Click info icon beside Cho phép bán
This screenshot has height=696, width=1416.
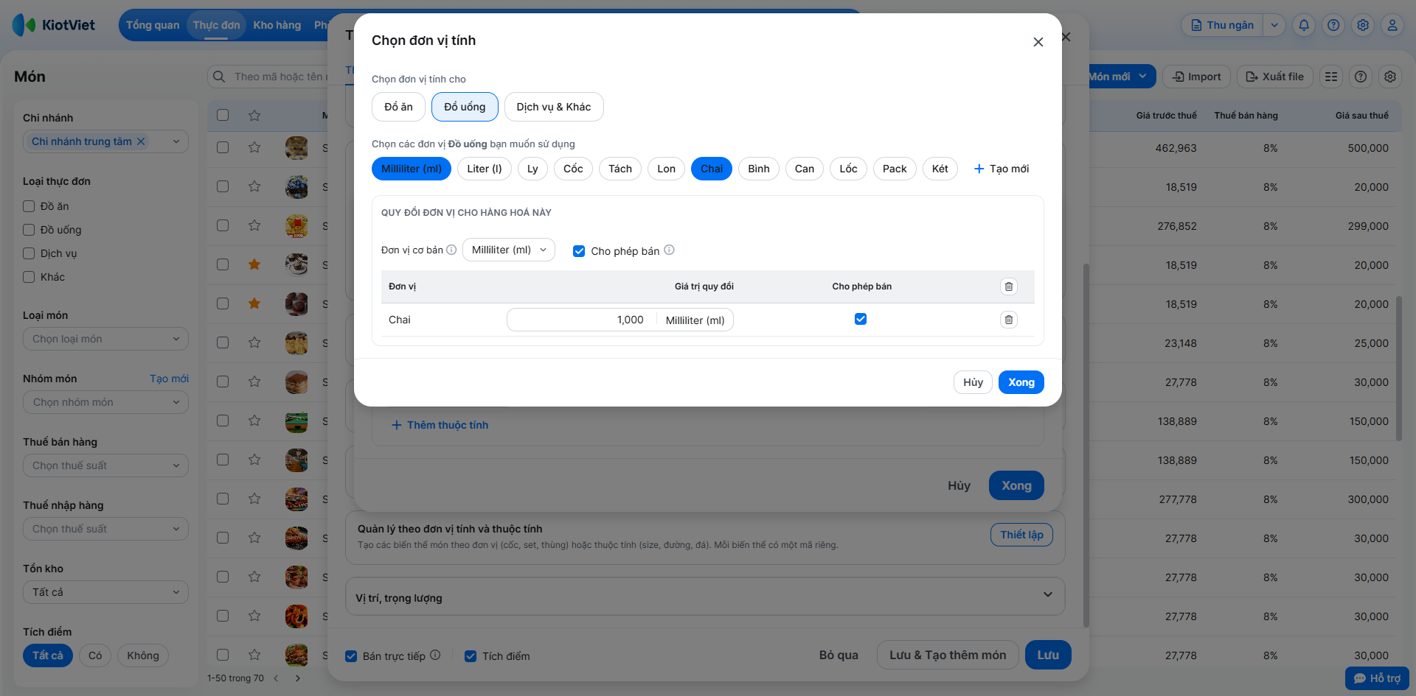(x=669, y=250)
